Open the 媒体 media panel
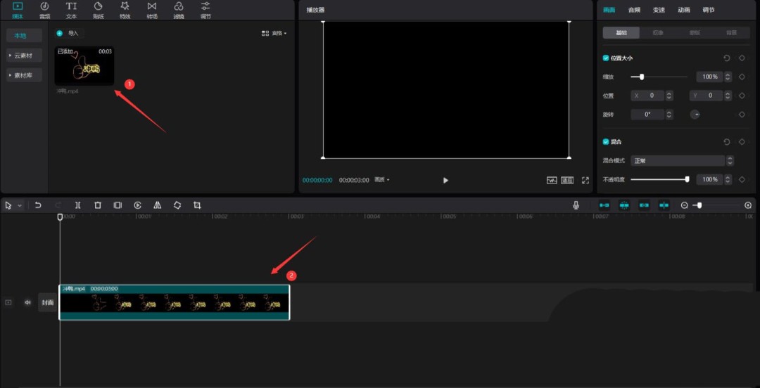This screenshot has width=760, height=388. (18, 10)
